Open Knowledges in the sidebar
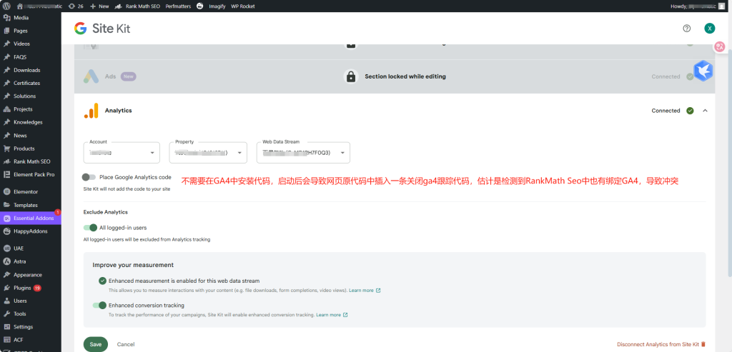Image resolution: width=732 pixels, height=352 pixels. click(30, 122)
